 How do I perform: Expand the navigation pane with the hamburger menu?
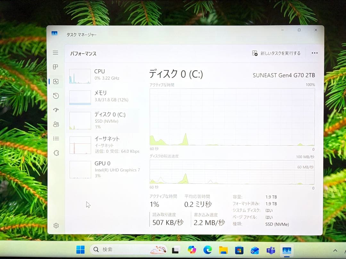(x=56, y=52)
